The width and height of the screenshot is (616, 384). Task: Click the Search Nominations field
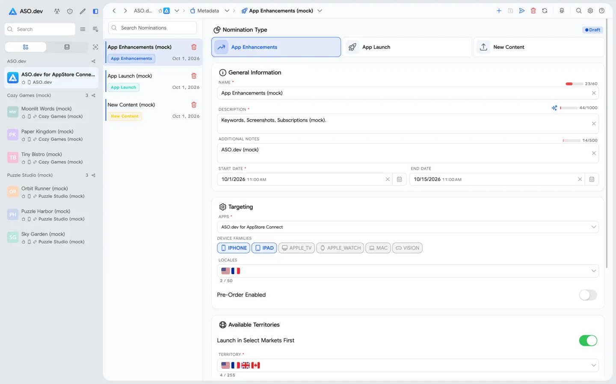(152, 28)
